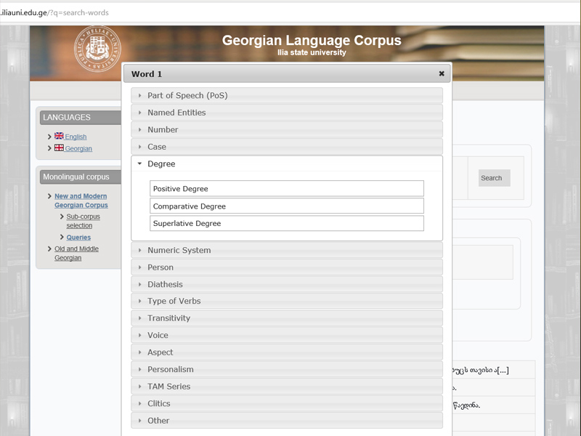Expand the Voice section
Image resolution: width=581 pixels, height=436 pixels.
click(x=287, y=335)
